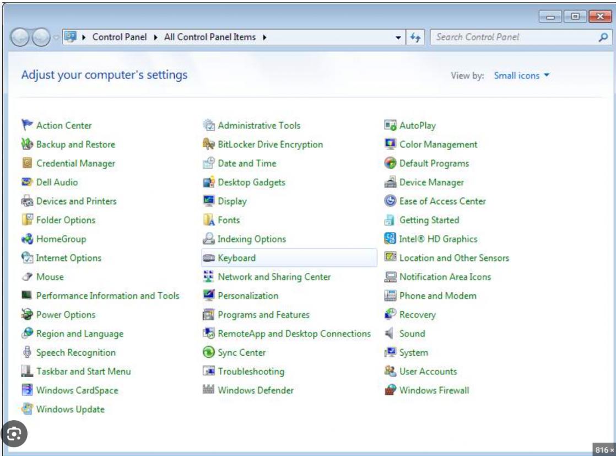Open the Network and Sharing Center link
The image size is (616, 456).
point(274,277)
